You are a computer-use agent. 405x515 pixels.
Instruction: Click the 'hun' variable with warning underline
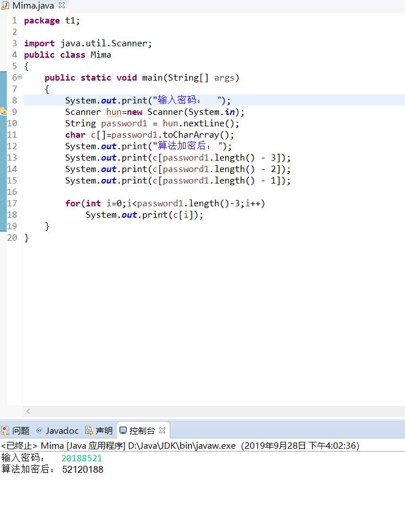click(x=114, y=112)
